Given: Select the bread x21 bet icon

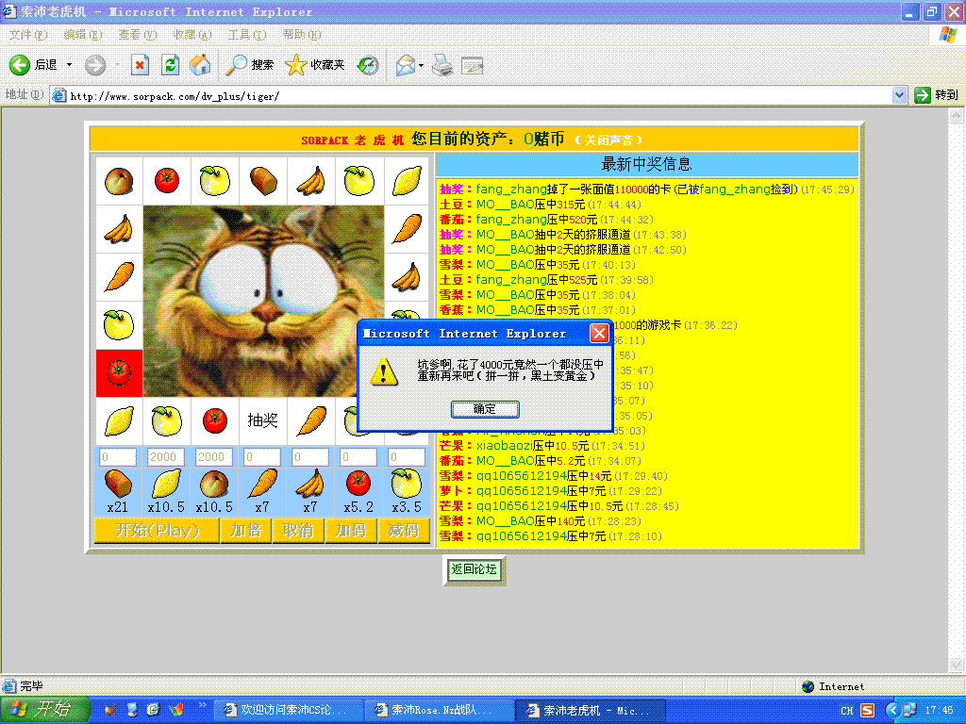Looking at the screenshot, I should [118, 484].
